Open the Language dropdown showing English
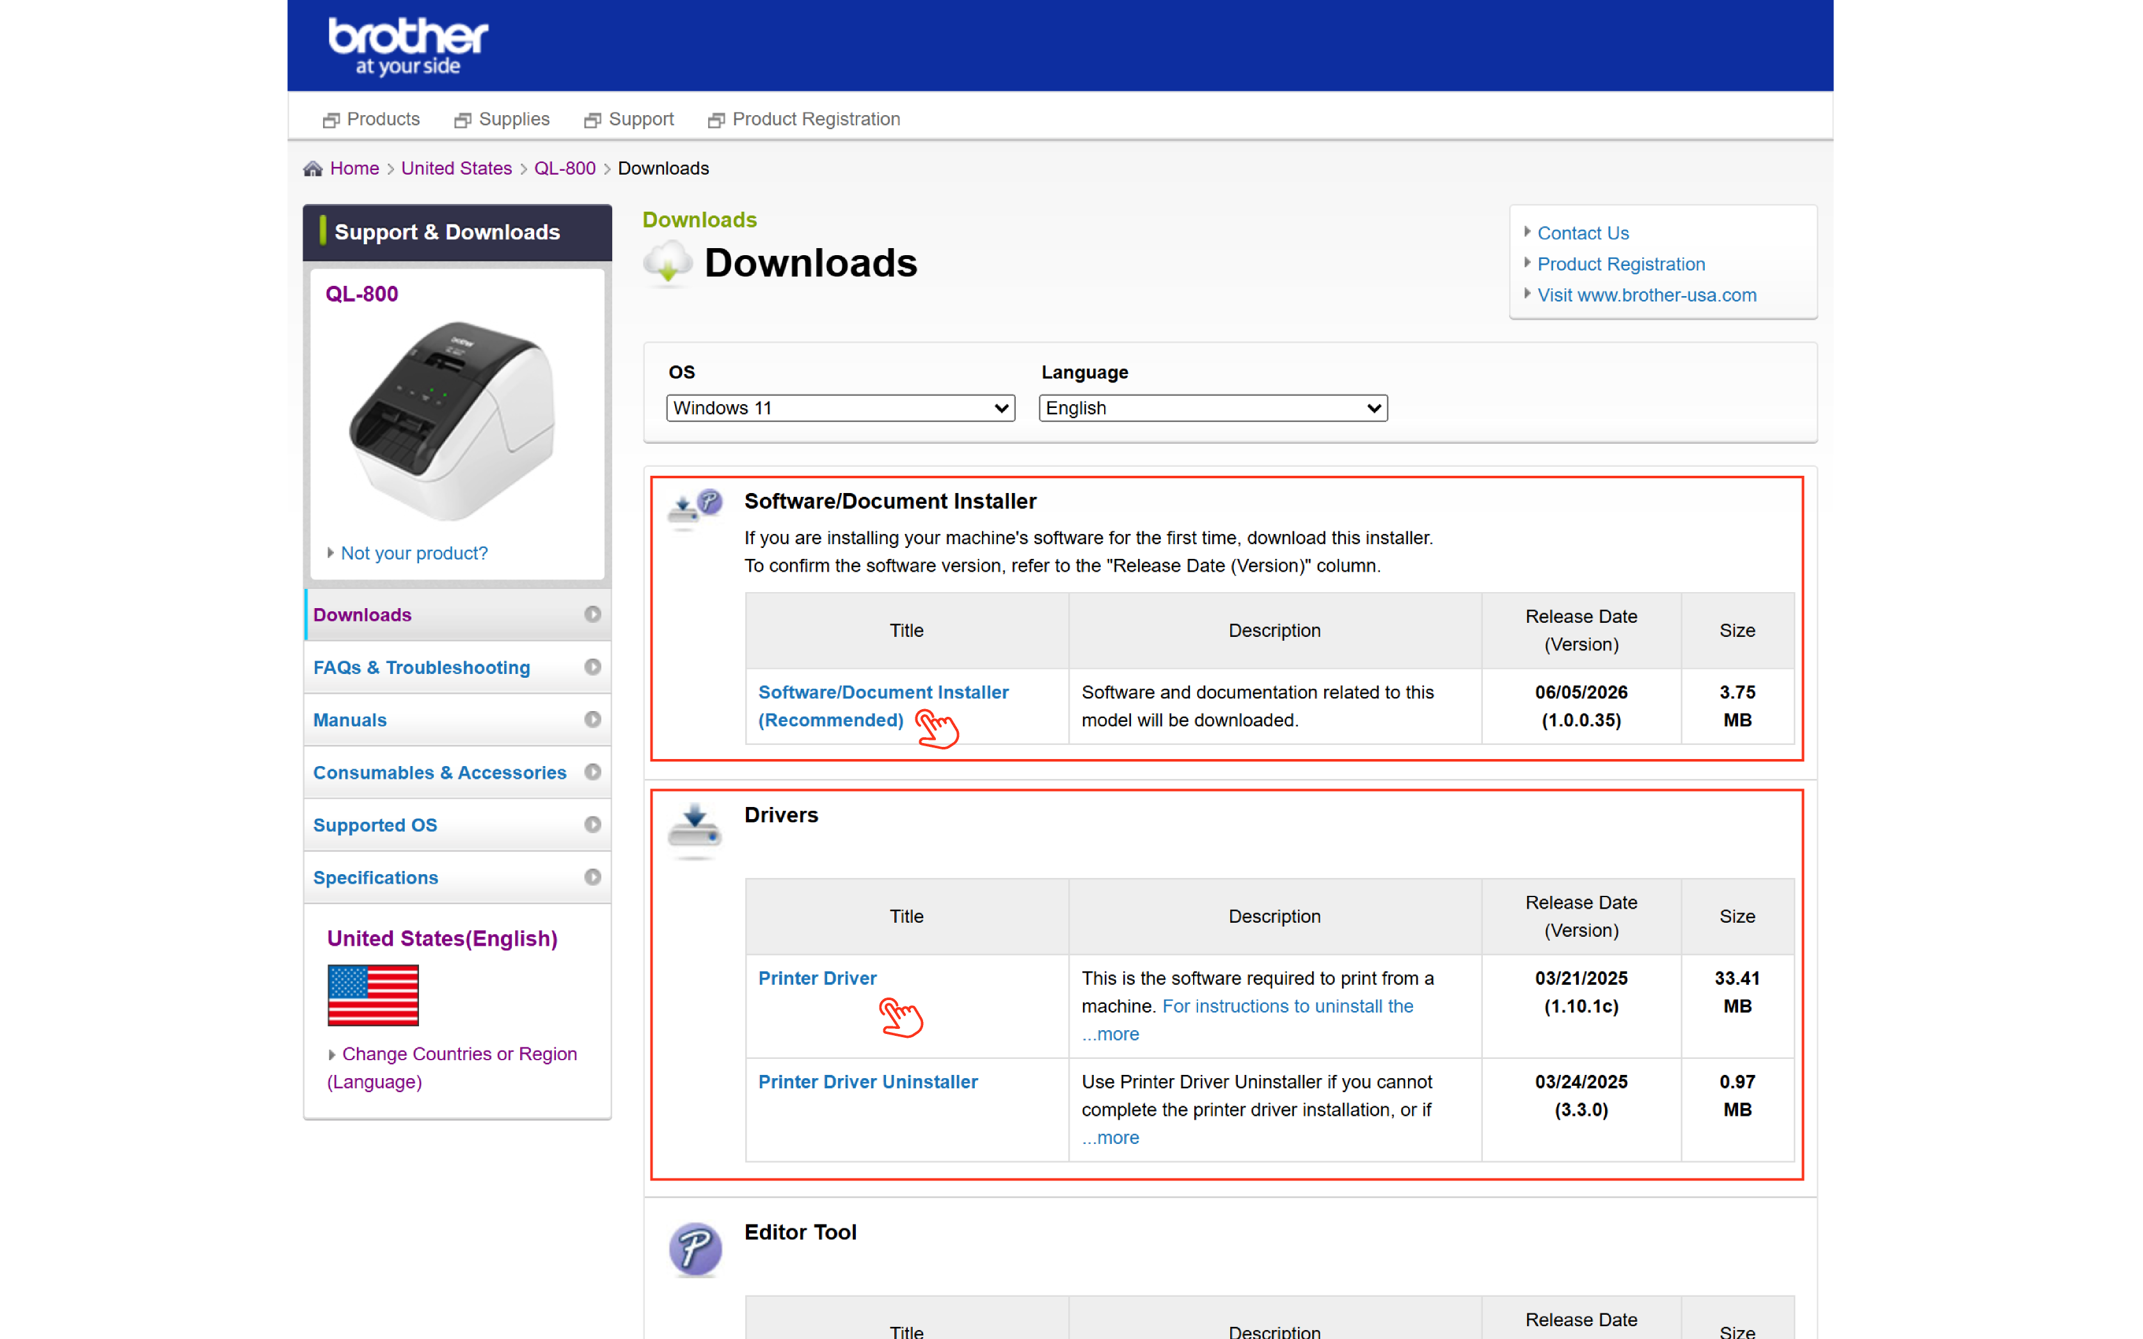 pos(1213,408)
